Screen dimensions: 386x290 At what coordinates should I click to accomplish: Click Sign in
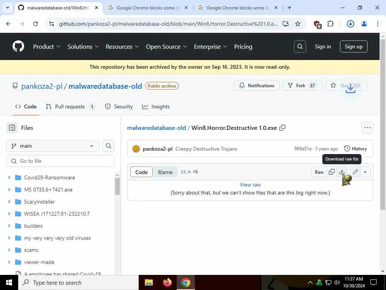(x=323, y=46)
